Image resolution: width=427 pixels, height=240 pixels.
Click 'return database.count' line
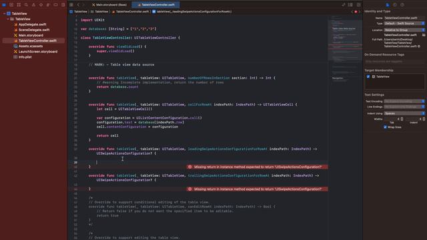(117, 87)
